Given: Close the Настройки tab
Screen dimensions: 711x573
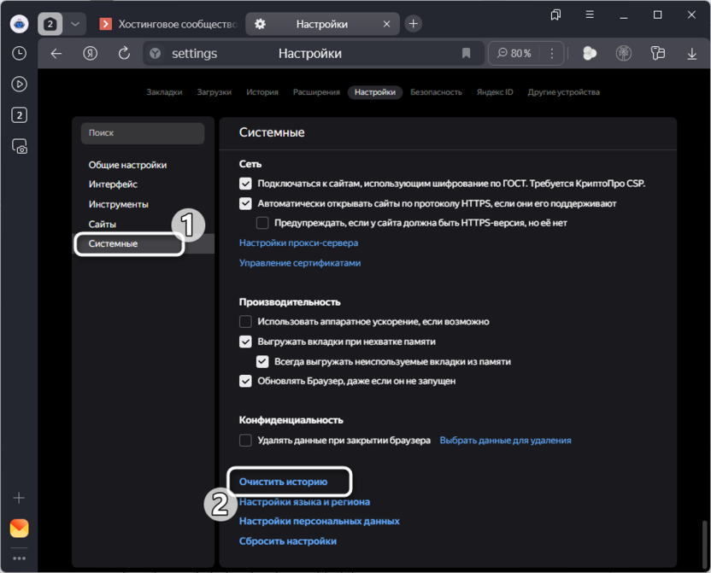Looking at the screenshot, I should [386, 24].
